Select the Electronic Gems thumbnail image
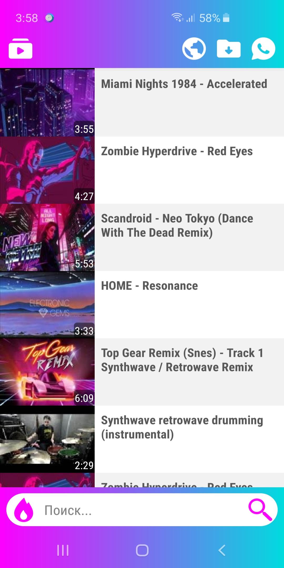This screenshot has width=284, height=568. (x=47, y=305)
